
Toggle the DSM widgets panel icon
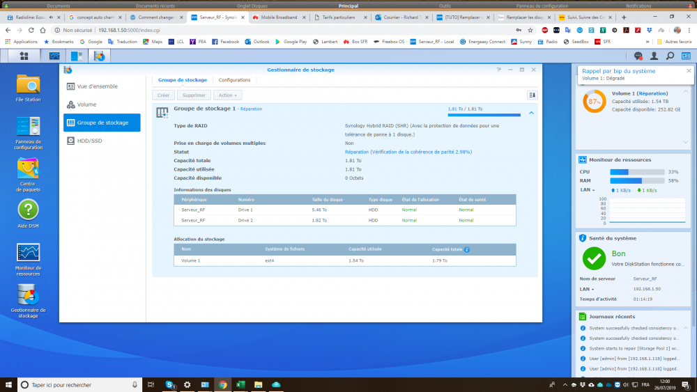coord(686,56)
